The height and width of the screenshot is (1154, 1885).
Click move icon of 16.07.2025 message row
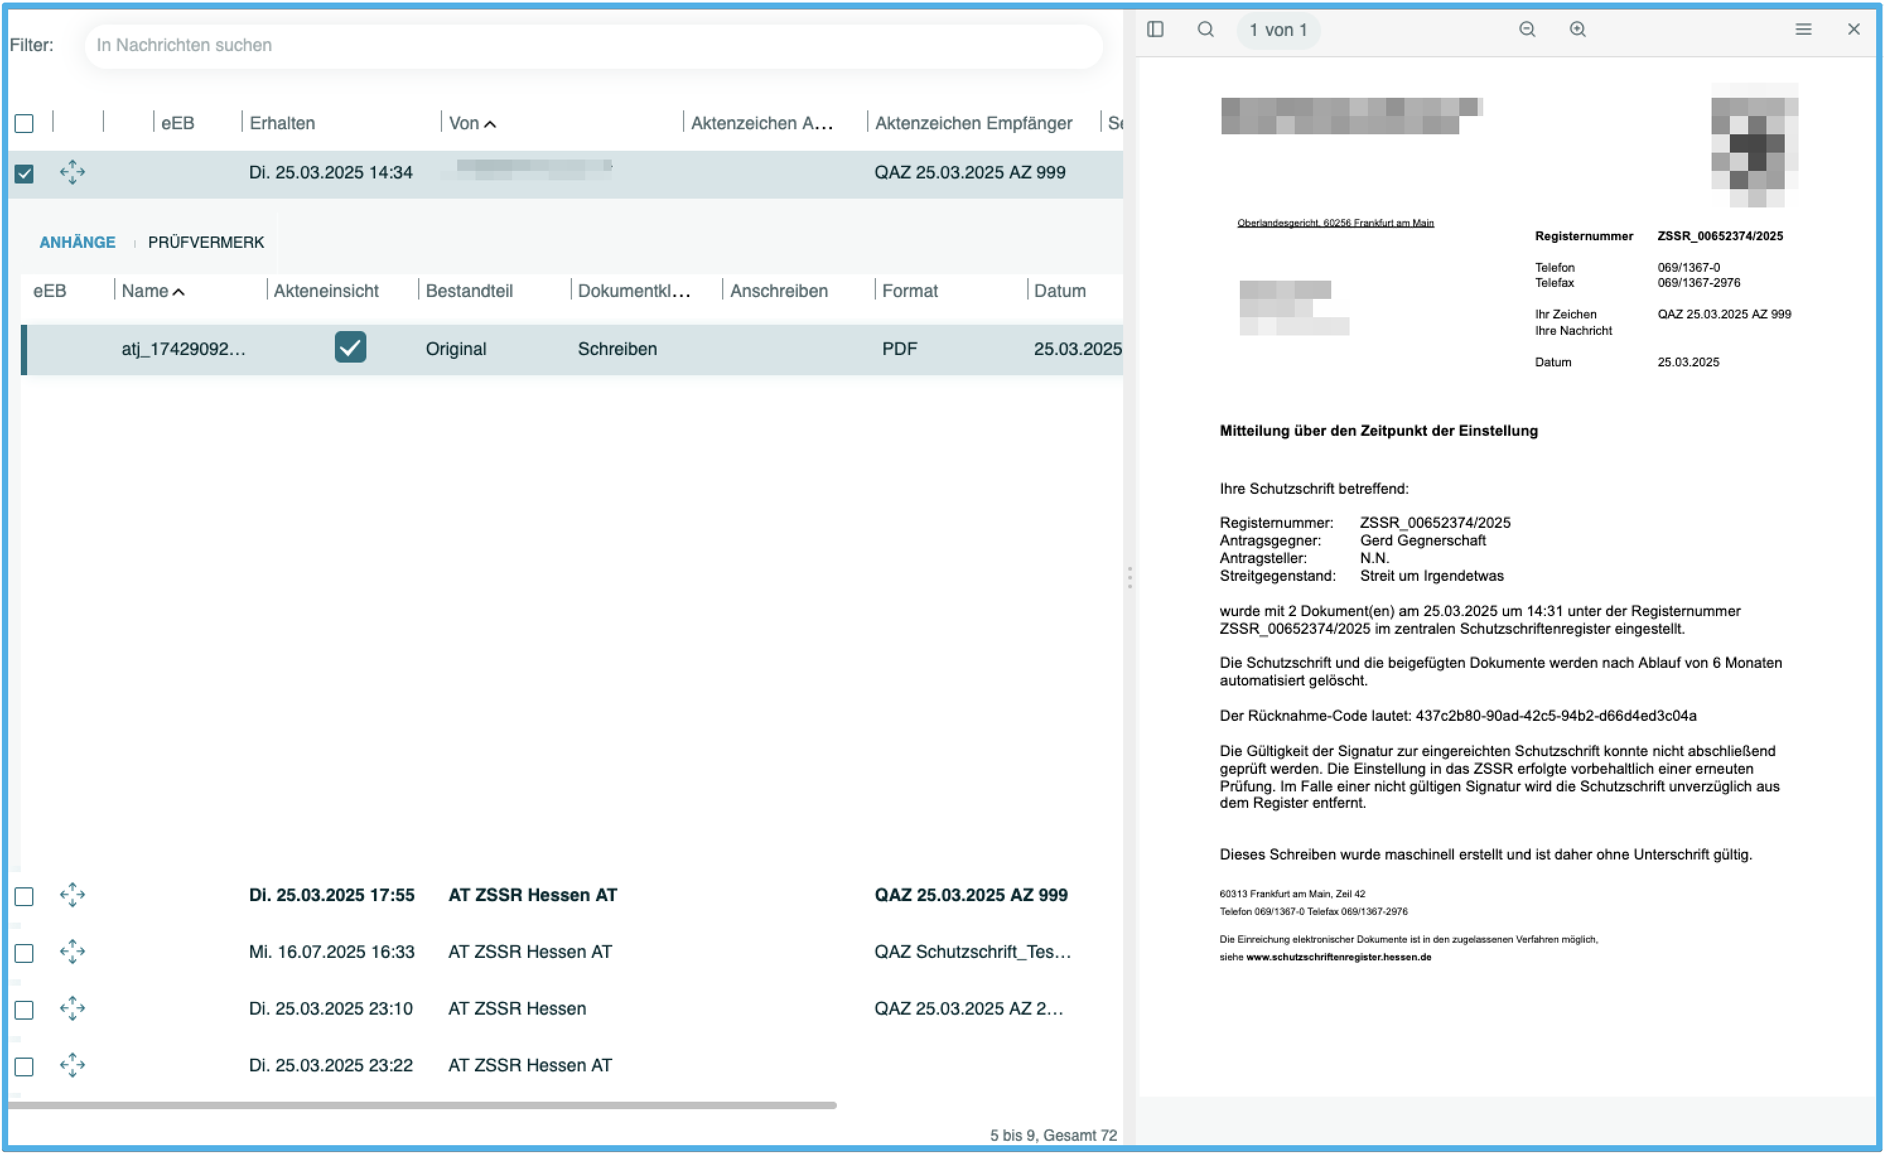click(x=73, y=952)
